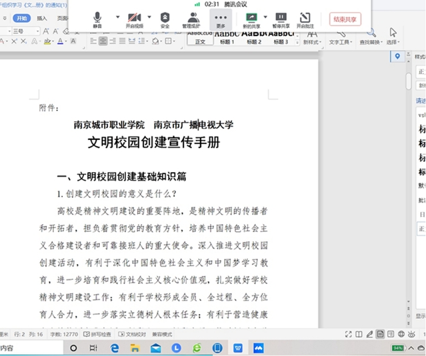
Task: Turn on the video camera
Action: click(x=135, y=20)
